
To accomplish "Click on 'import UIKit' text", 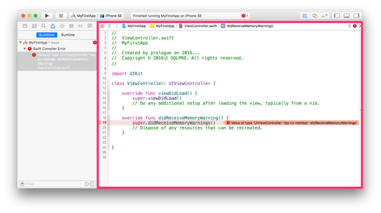I will point(127,74).
